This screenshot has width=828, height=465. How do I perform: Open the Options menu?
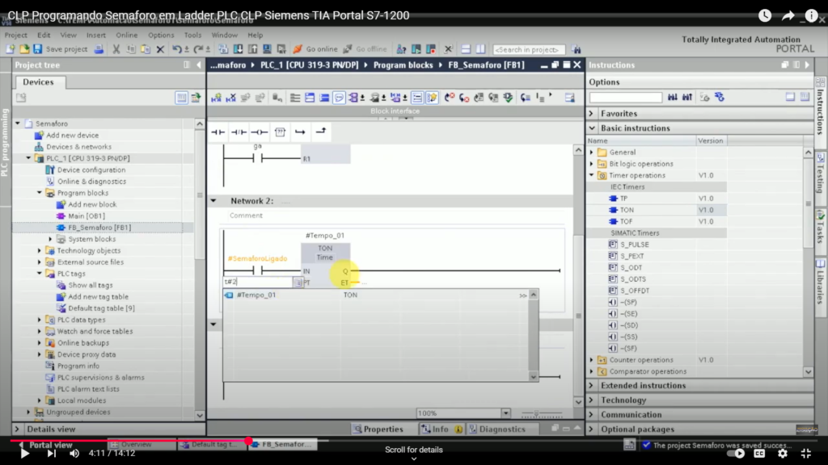pyautogui.click(x=161, y=35)
